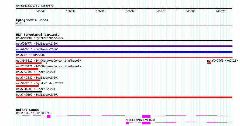Open the MAD2L1BP|NM_014628 gene label

[x=140, y=120]
